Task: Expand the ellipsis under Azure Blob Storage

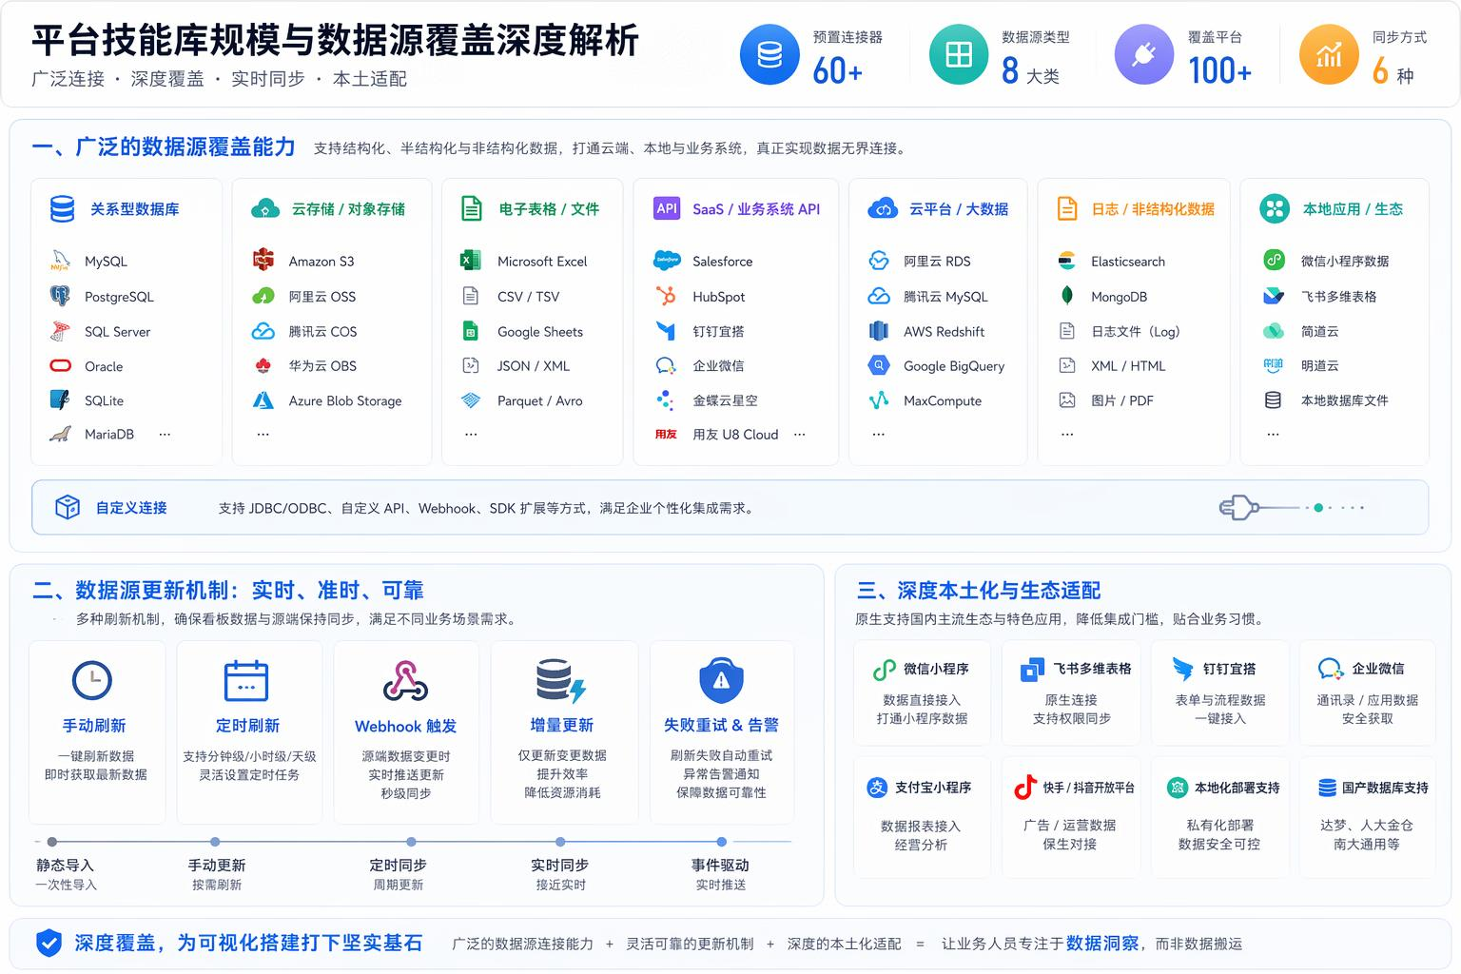Action: coord(263,434)
